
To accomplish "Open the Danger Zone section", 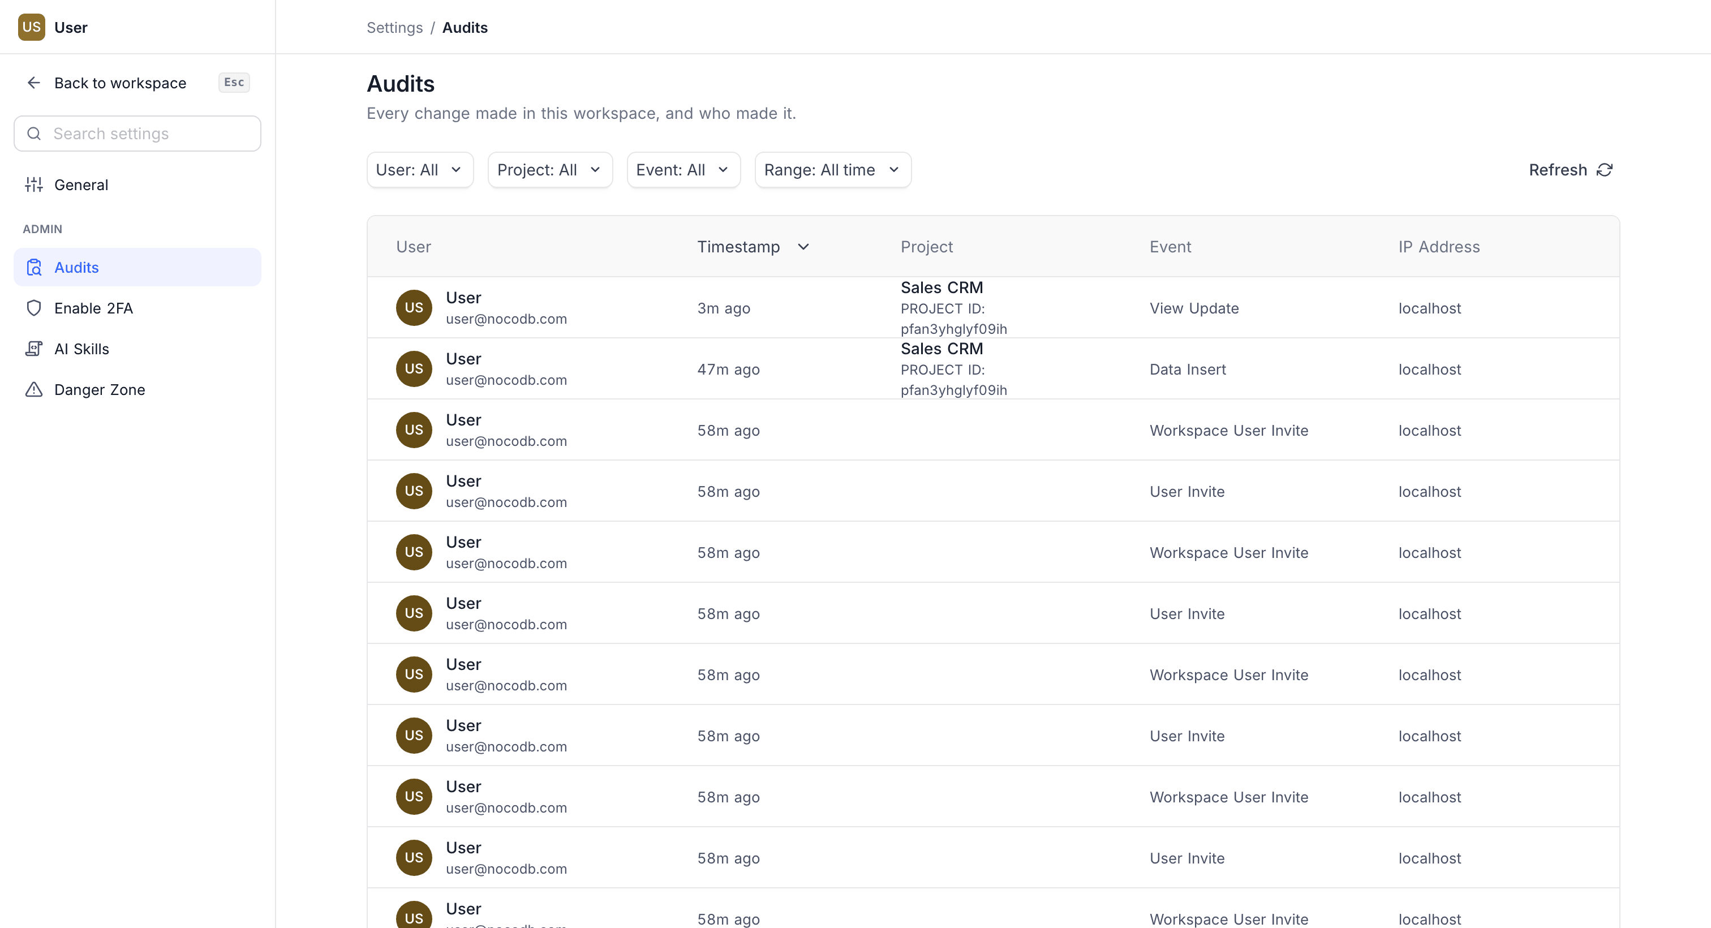I will (x=137, y=389).
